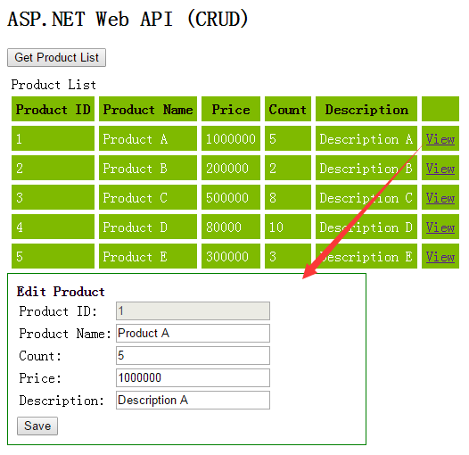Image resolution: width=469 pixels, height=455 pixels.
Task: Select the cell 'Product A'
Action: [148, 138]
